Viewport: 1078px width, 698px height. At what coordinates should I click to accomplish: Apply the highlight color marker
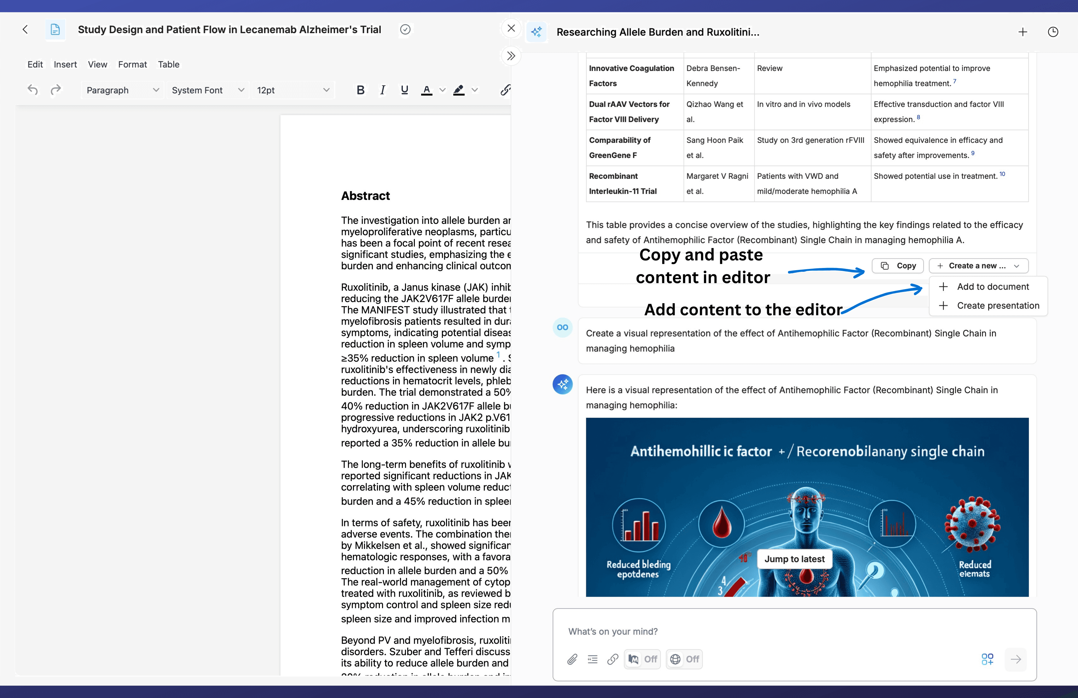click(458, 90)
